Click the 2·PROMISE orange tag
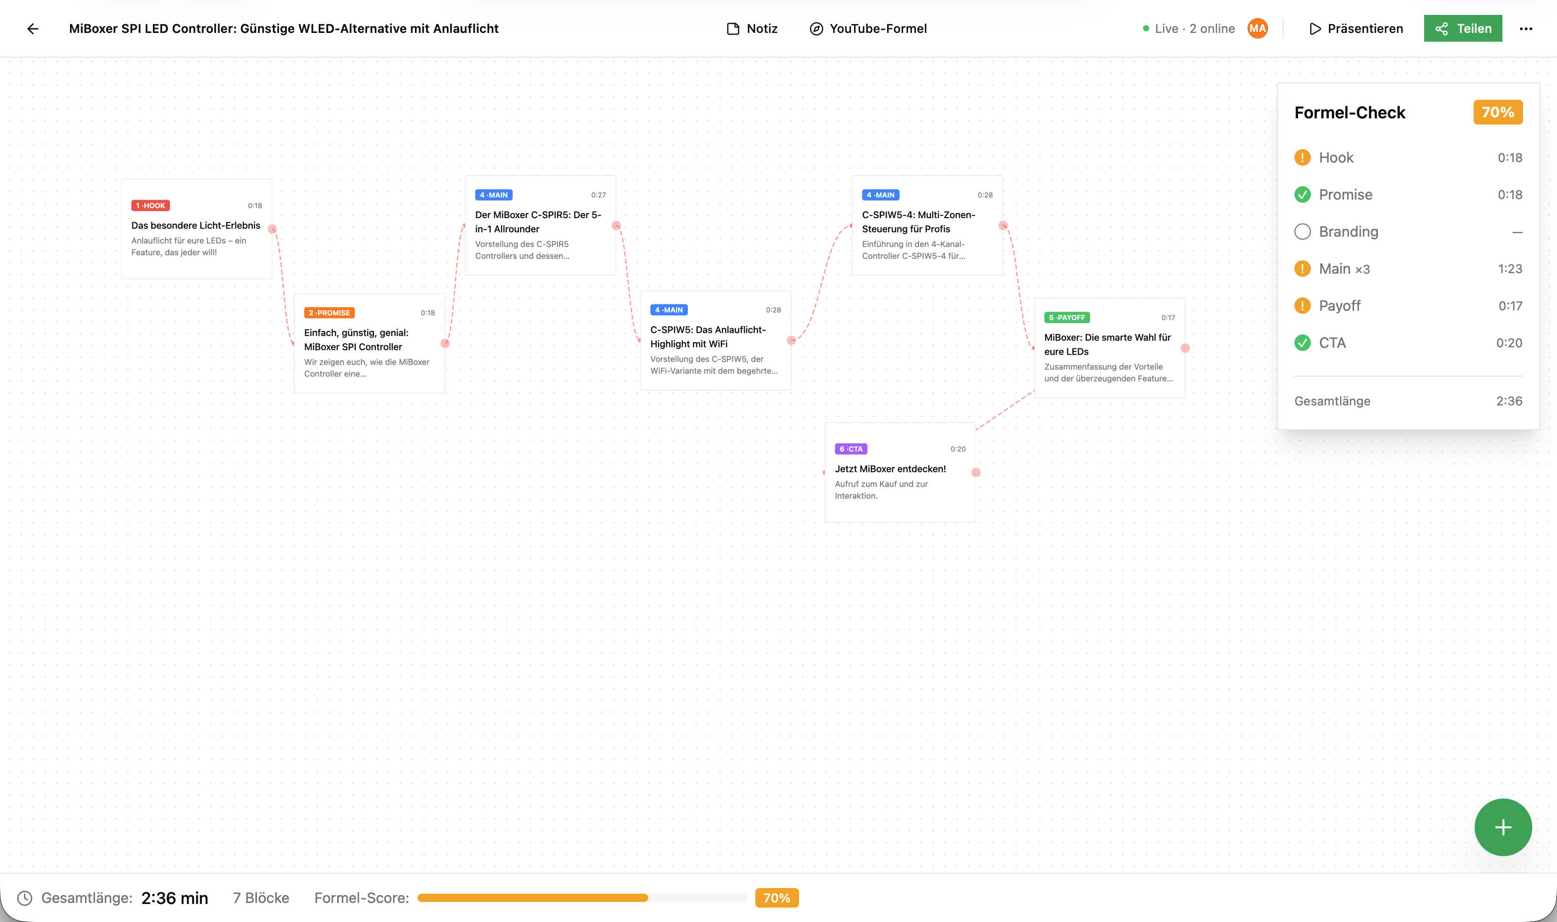 tap(329, 312)
